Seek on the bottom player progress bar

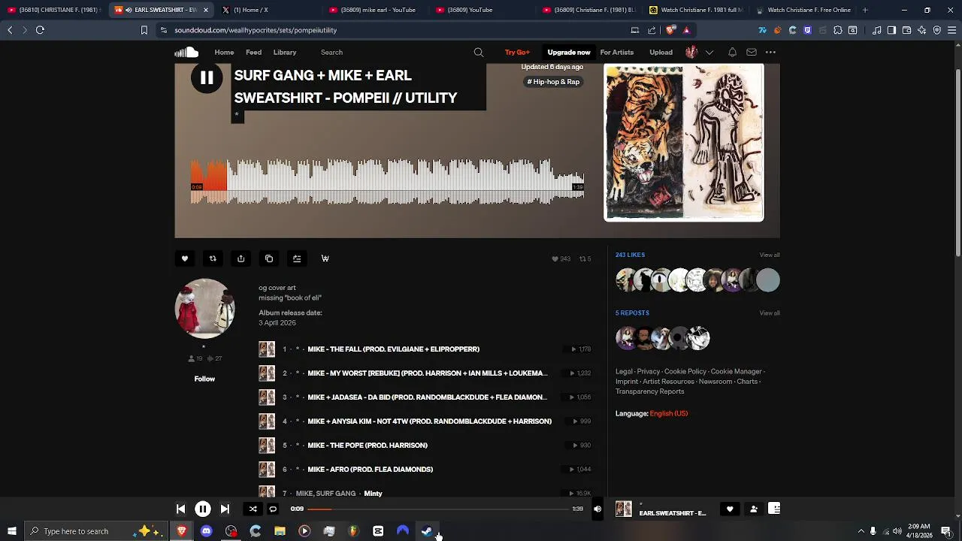pos(439,509)
